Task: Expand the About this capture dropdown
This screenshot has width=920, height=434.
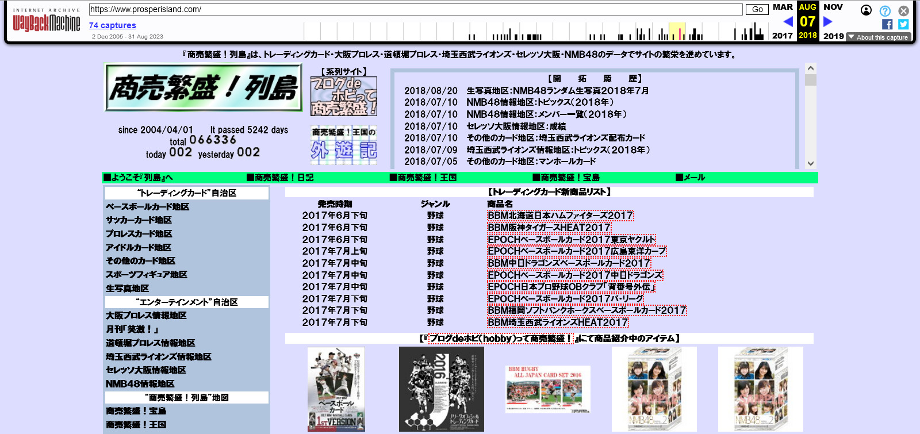Action: tap(878, 37)
